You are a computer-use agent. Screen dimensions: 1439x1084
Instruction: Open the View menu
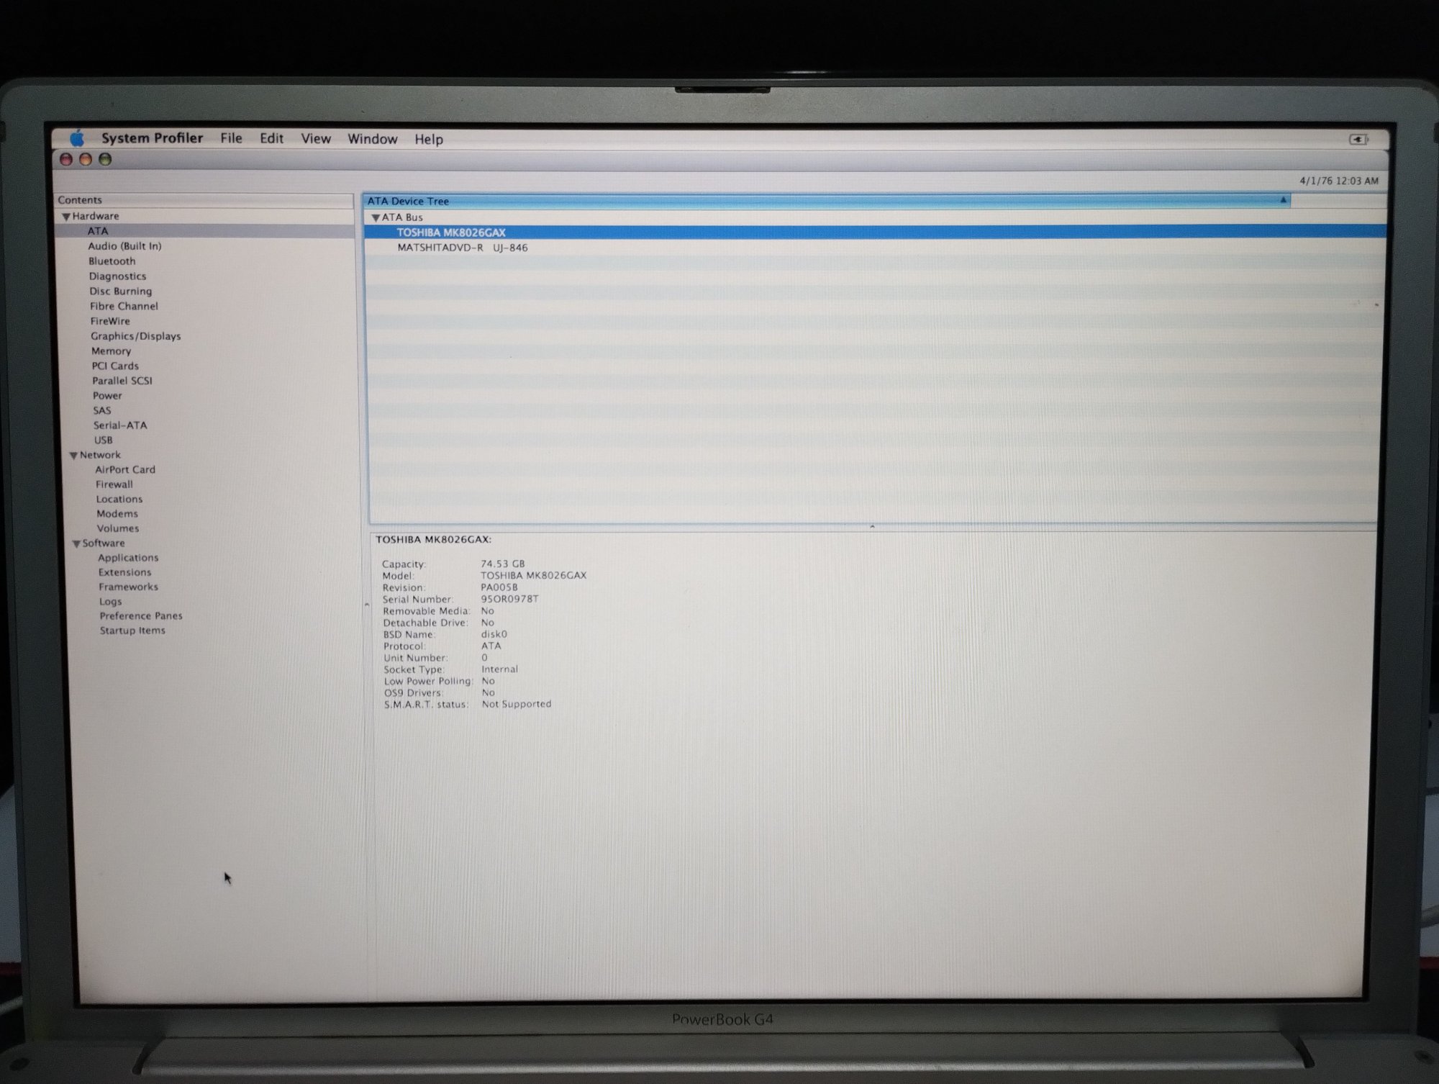(315, 139)
